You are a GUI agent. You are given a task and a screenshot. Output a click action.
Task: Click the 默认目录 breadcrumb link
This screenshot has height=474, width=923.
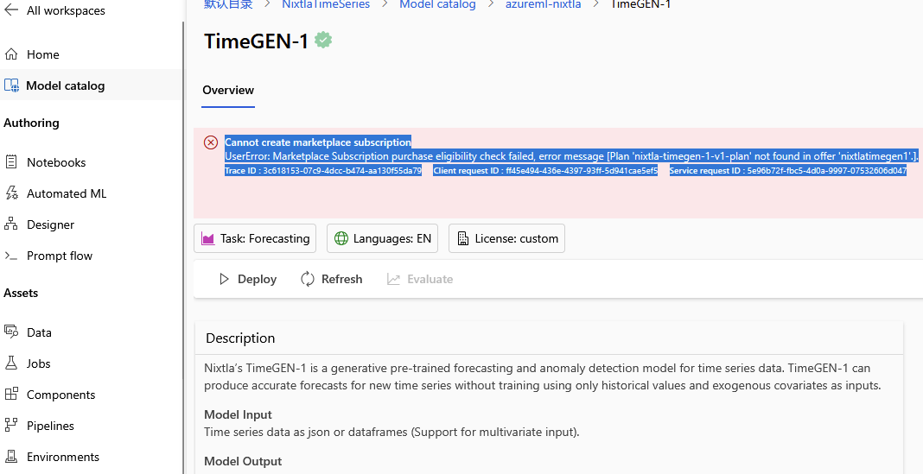click(228, 4)
